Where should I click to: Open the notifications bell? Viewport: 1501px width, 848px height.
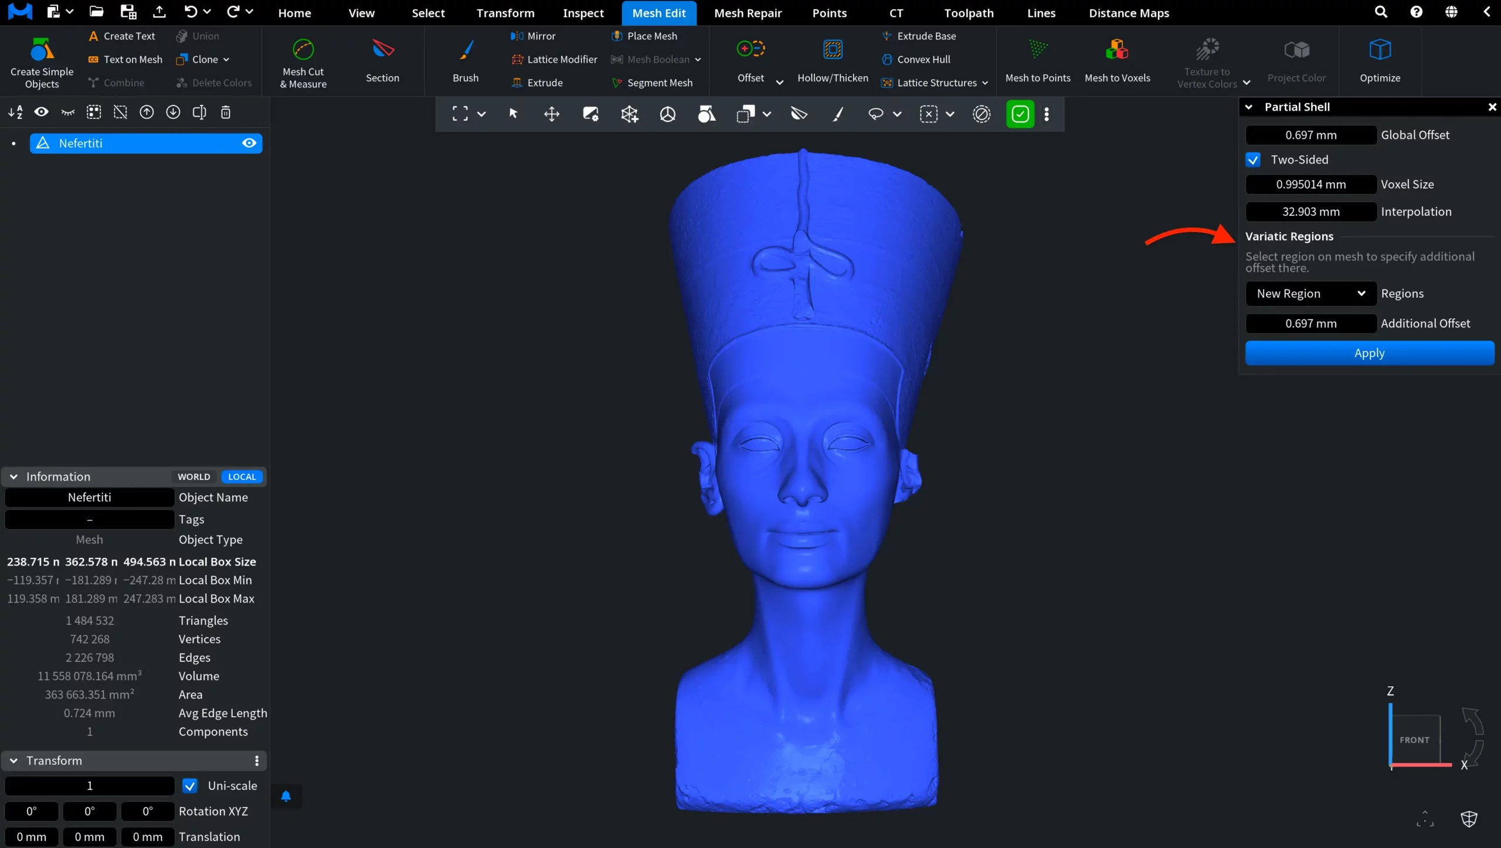286,796
